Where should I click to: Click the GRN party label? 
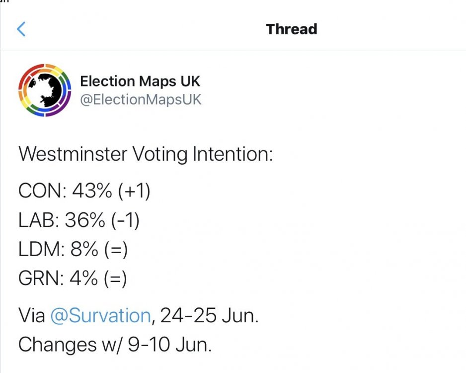[40, 279]
